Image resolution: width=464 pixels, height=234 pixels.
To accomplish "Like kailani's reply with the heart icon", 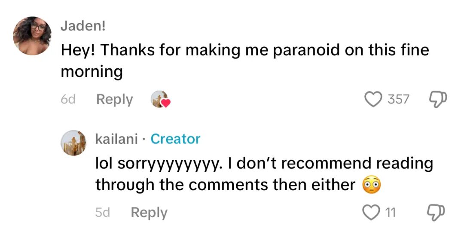I will click(370, 212).
